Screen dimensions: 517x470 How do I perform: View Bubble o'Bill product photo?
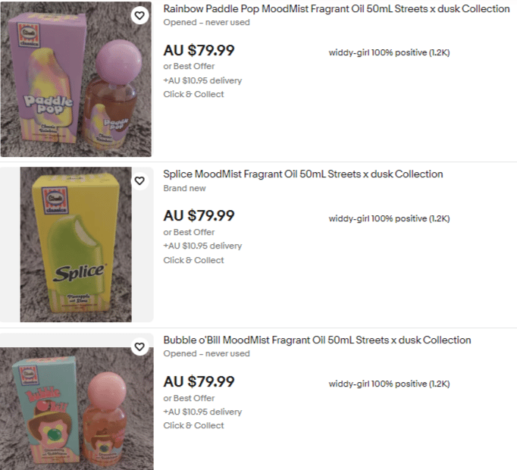pos(77,409)
